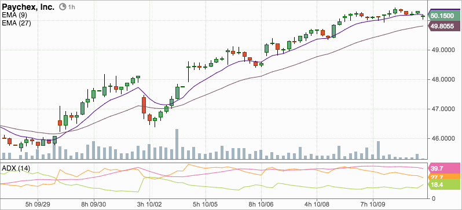Click the 8h 10/06 time axis label
Screen dimensions: 462x210
pyautogui.click(x=261, y=204)
